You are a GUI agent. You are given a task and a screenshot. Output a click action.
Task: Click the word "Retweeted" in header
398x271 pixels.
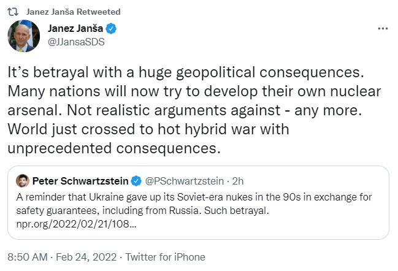coord(100,12)
